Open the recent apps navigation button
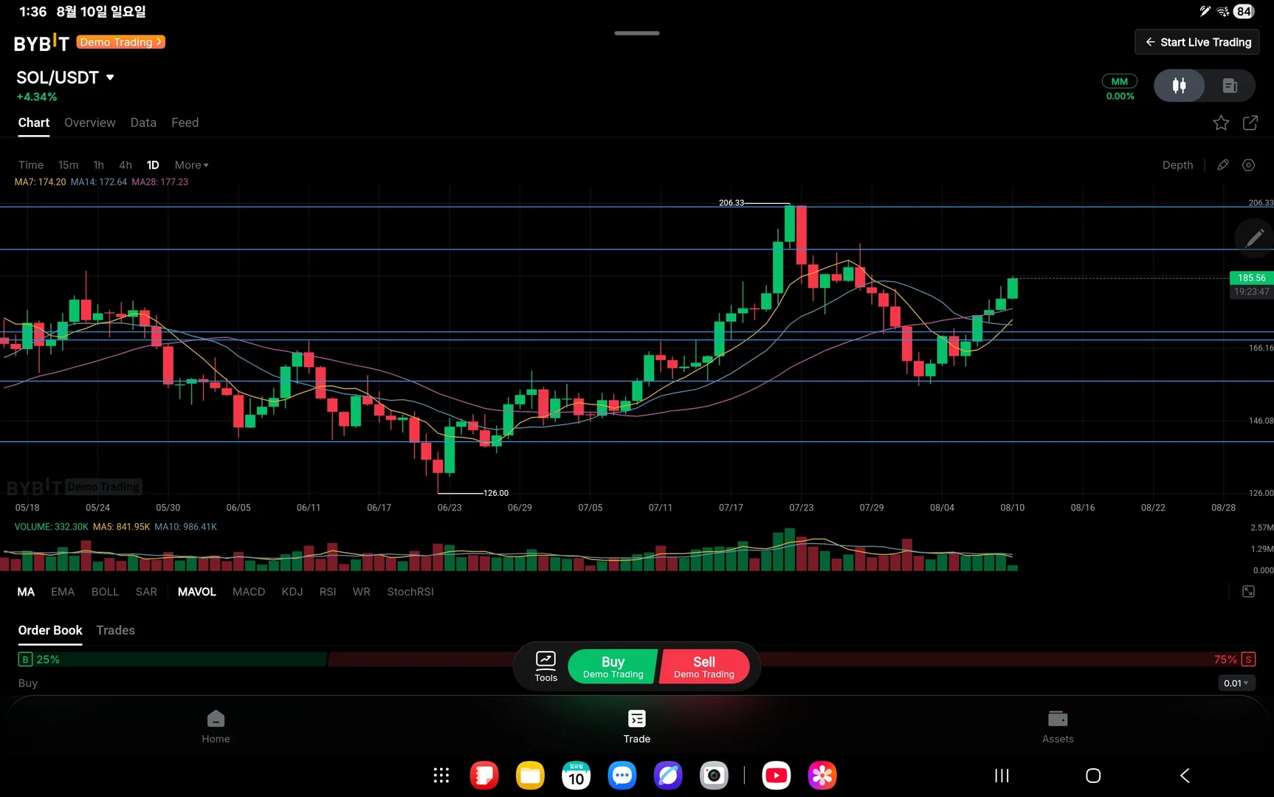1274x797 pixels. [x=1002, y=776]
